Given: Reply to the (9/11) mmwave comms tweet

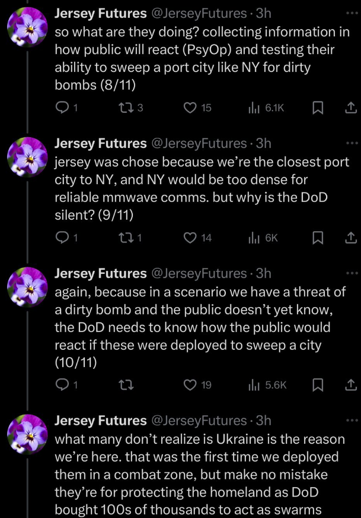Looking at the screenshot, I should pos(62,238).
